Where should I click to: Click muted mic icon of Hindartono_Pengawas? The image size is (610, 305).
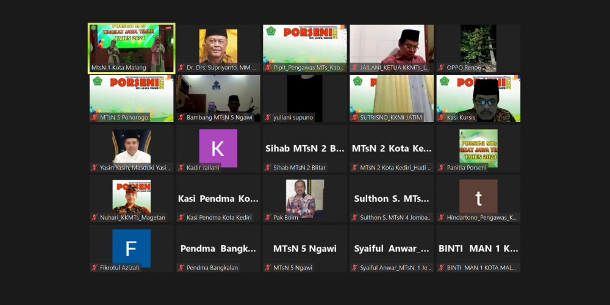(441, 218)
